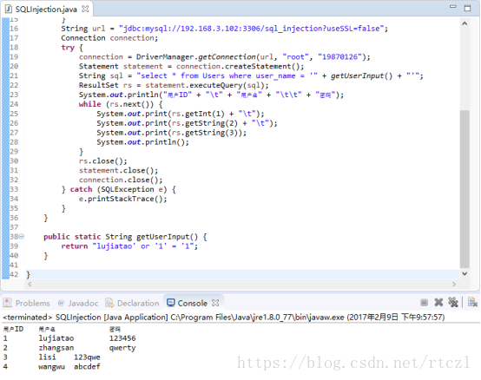Viewport: 481px width, 380px height.
Task: Click 'Connection connection;' on line 17
Action: point(109,38)
